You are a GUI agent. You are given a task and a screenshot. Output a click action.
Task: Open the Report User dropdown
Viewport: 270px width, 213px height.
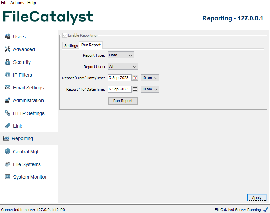pyautogui.click(x=123, y=67)
